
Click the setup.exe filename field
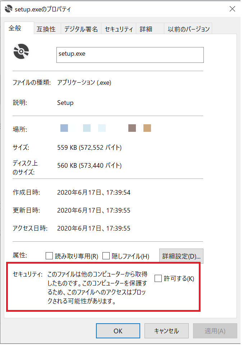coord(130,55)
